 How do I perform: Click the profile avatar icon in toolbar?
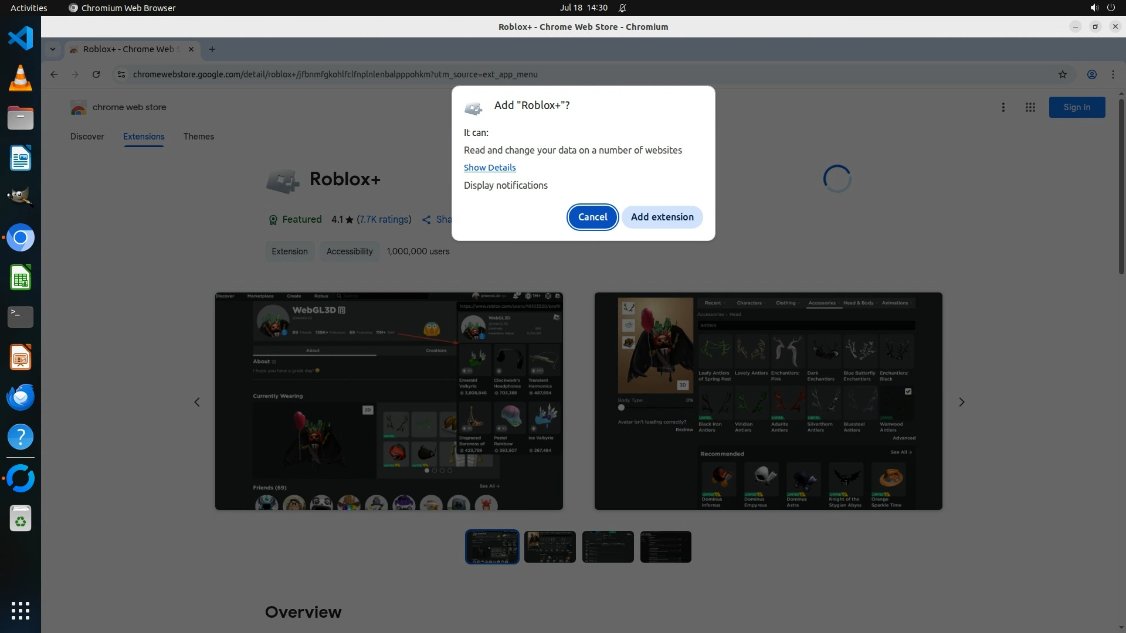click(1091, 74)
